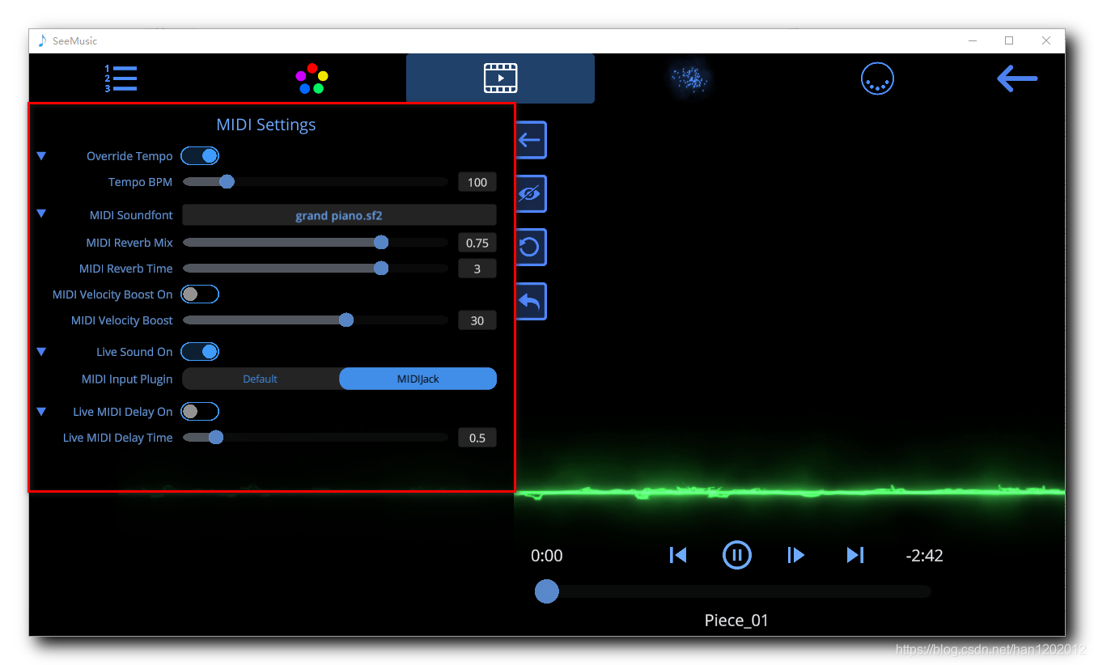Screen dimensions: 1094x665
Task: Collapse the Override Tempo section triangle
Action: (41, 155)
